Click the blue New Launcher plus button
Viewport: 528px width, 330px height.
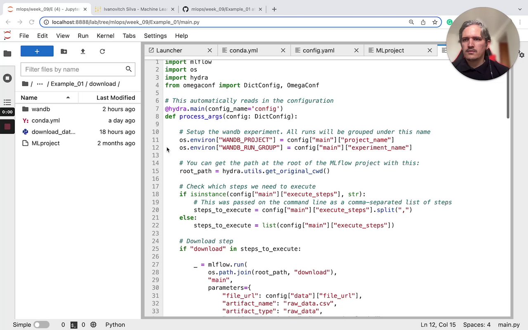point(37,51)
